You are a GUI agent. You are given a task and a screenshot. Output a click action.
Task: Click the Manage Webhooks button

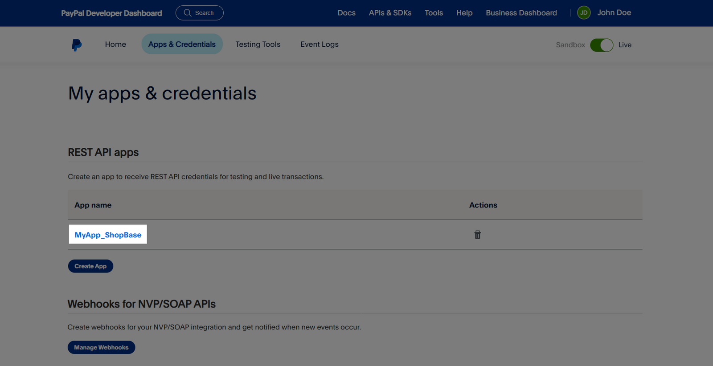click(101, 347)
